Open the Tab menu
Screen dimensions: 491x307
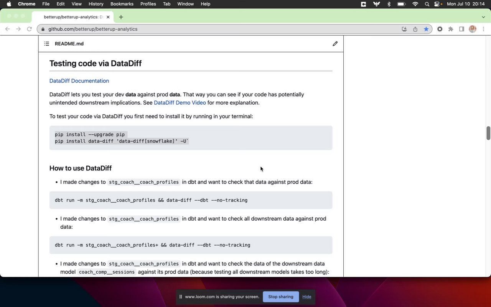(x=166, y=4)
